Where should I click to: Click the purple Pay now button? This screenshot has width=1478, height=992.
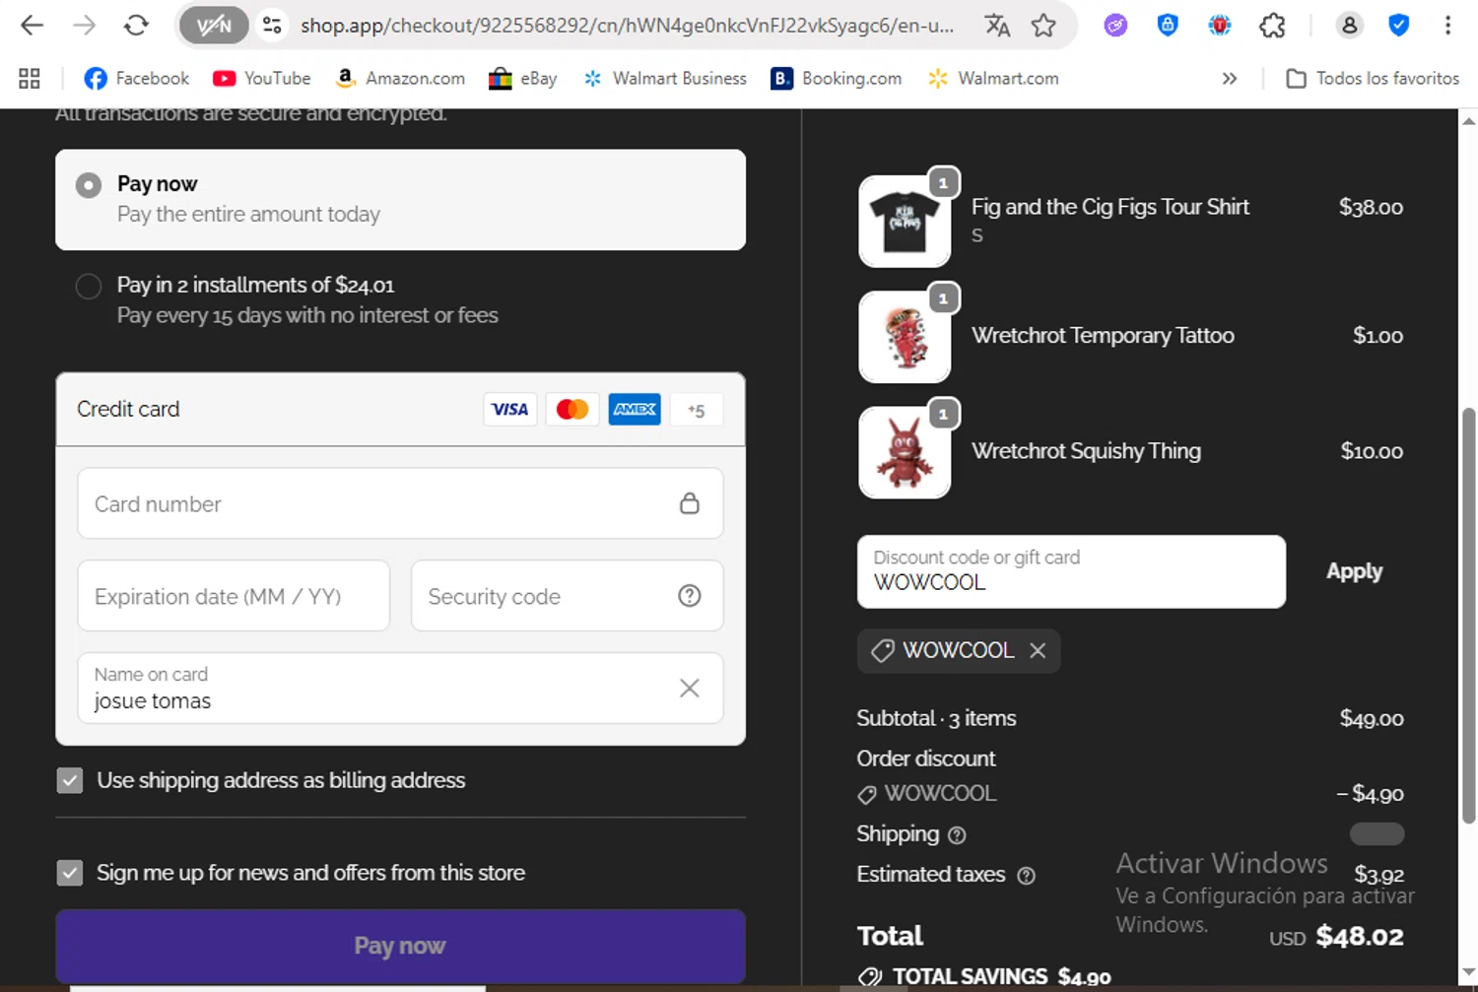point(400,946)
